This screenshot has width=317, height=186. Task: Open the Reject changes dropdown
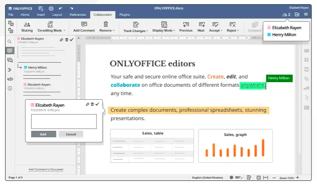[233, 27]
